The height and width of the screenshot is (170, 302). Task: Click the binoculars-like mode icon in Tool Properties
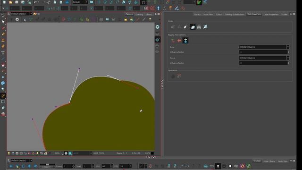point(199,27)
